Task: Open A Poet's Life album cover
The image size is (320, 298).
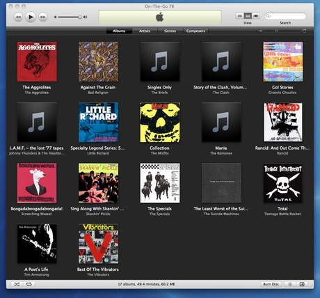Action: (x=37, y=244)
